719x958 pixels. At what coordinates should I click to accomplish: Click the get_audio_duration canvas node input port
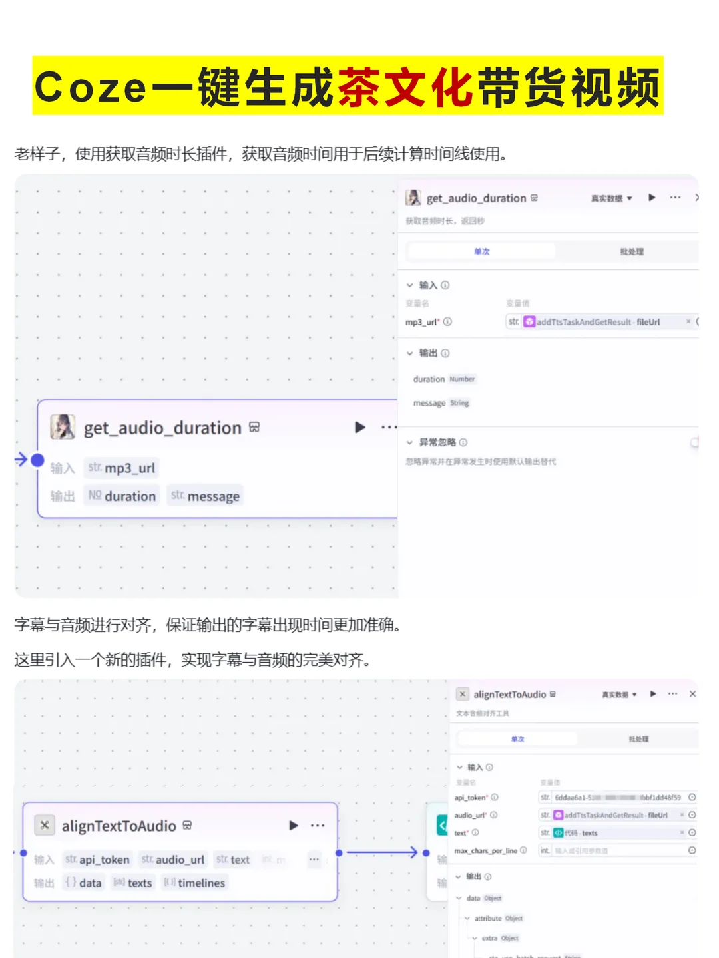coord(37,460)
